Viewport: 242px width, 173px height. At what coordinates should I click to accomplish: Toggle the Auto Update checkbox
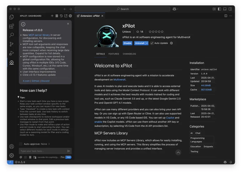152,43
